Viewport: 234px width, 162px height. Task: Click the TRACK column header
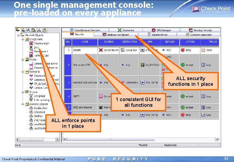coord(210,42)
